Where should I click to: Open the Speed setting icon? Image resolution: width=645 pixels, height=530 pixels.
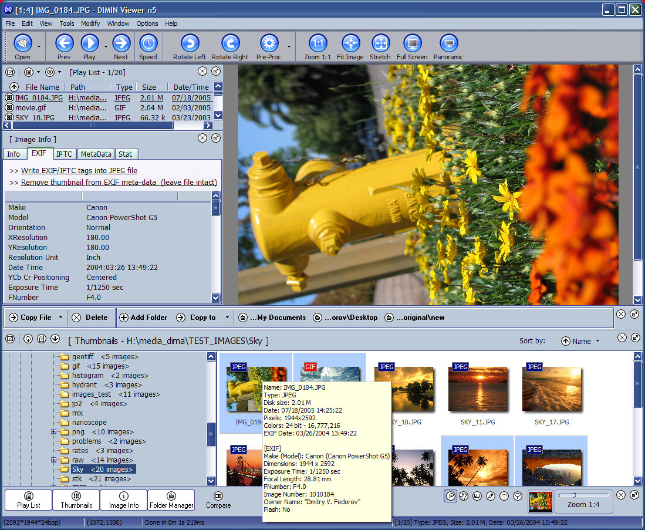pyautogui.click(x=148, y=43)
